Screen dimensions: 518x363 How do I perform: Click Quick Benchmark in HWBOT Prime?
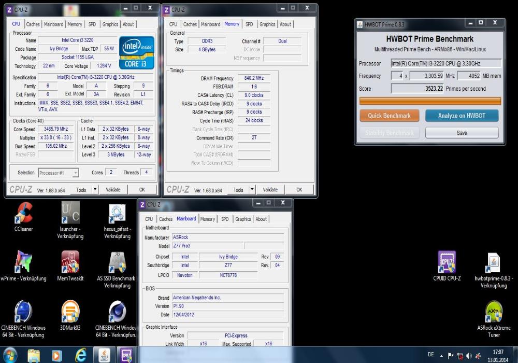[x=389, y=116]
